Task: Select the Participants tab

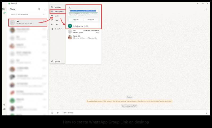Action: coord(58,11)
